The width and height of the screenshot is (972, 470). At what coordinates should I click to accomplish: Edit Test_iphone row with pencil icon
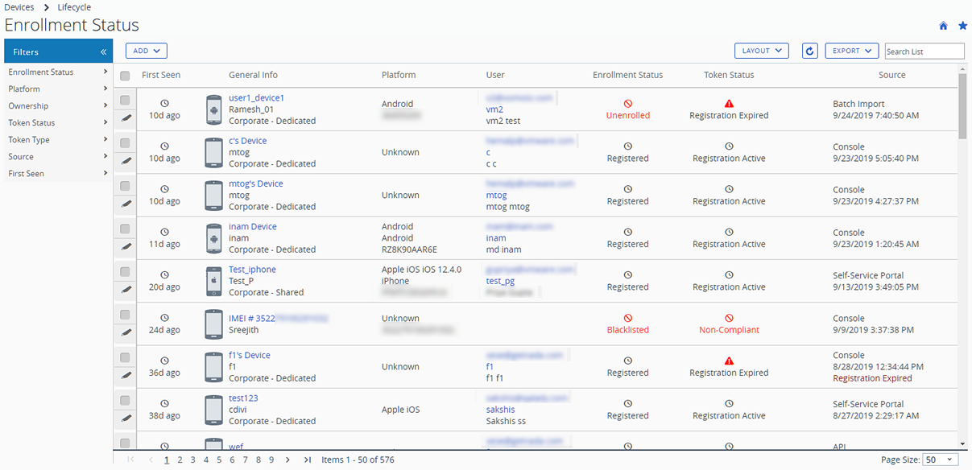125,289
